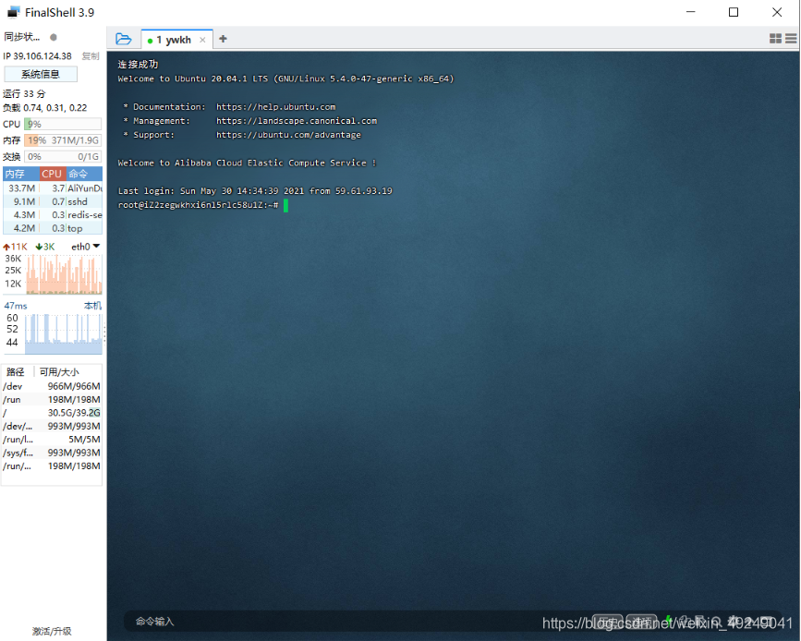Screen dimensions: 801x641
Task: Click the network traffic chart
Action: pyautogui.click(x=64, y=274)
